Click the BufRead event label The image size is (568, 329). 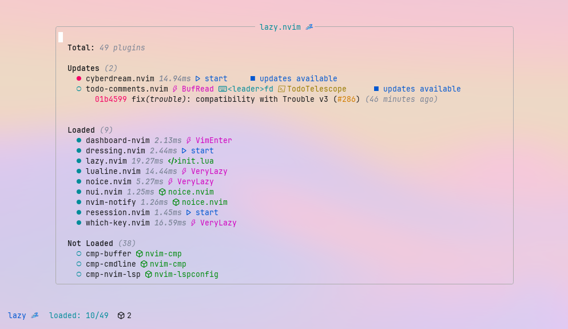click(x=198, y=89)
